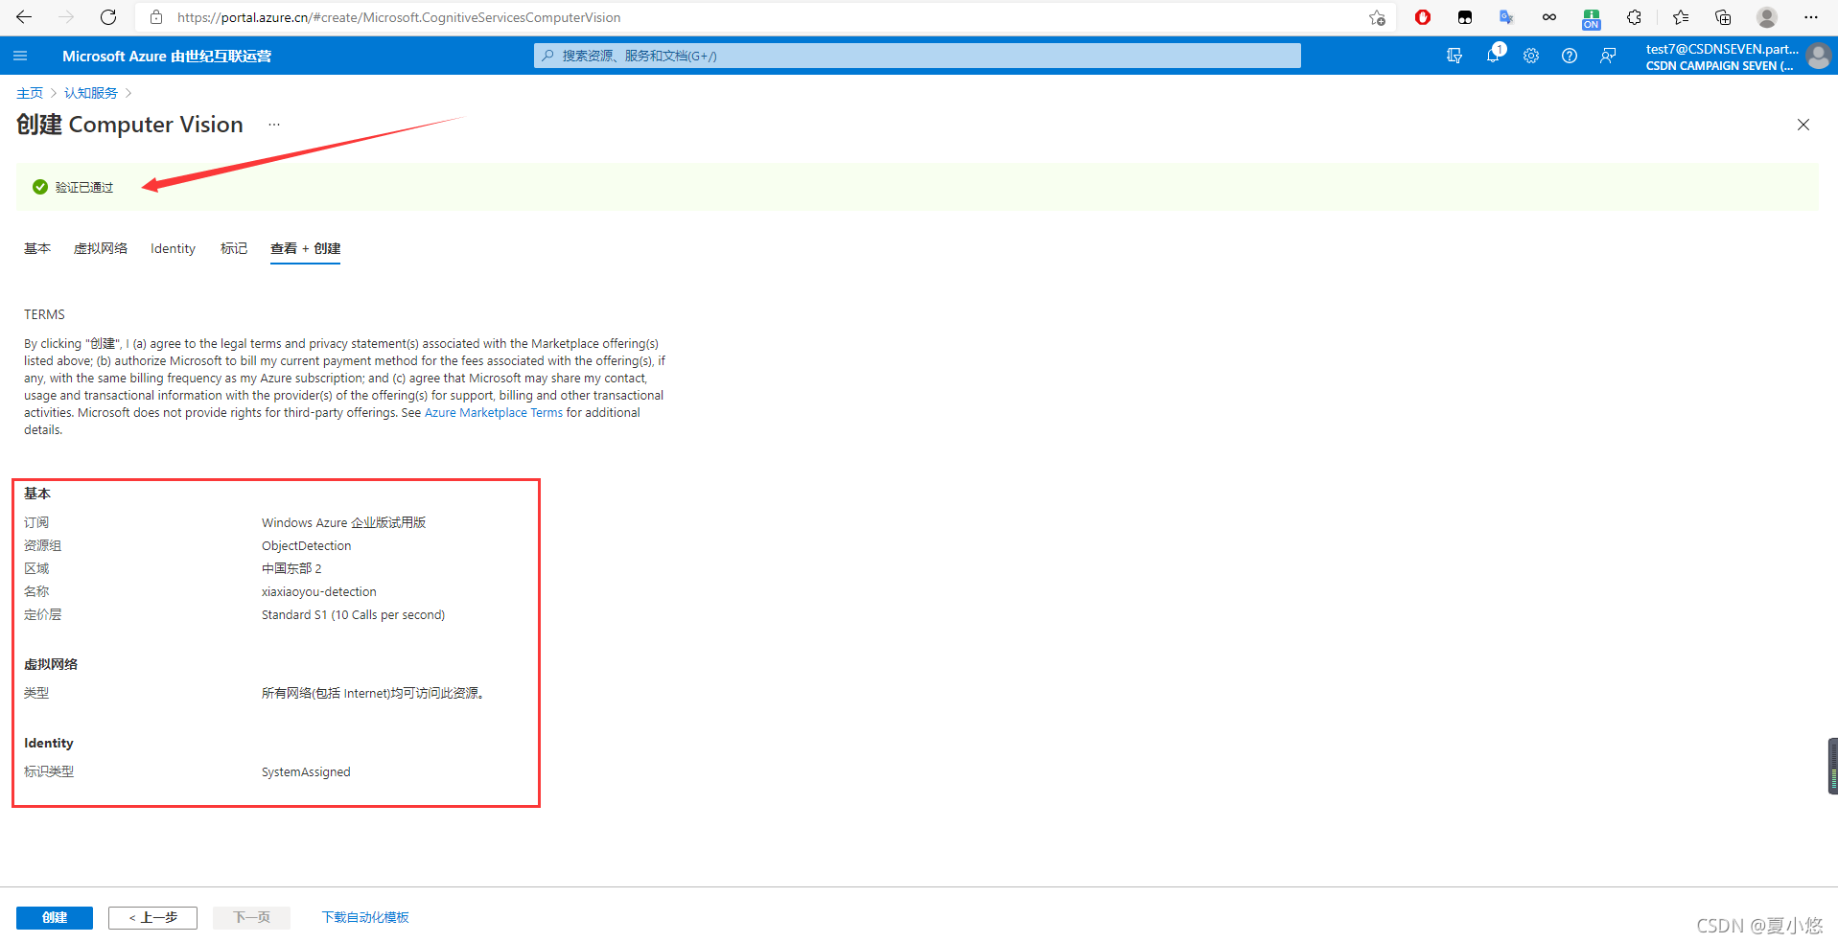
Task: Go to 认知服务 breadcrumb
Action: point(91,93)
